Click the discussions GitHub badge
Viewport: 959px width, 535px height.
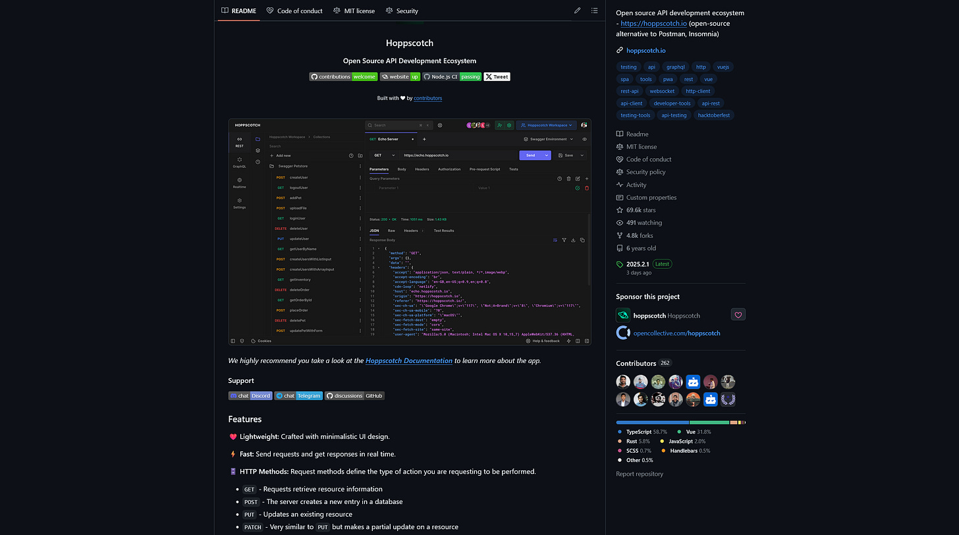tap(354, 396)
